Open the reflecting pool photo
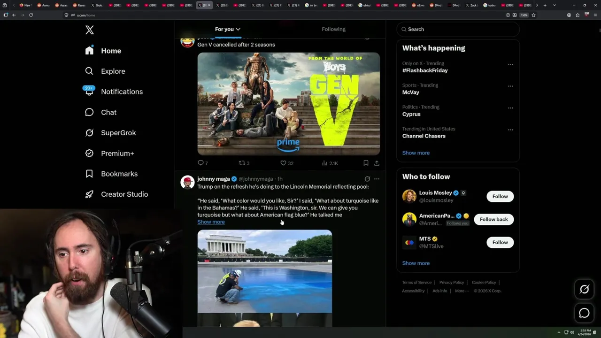 [x=265, y=271]
